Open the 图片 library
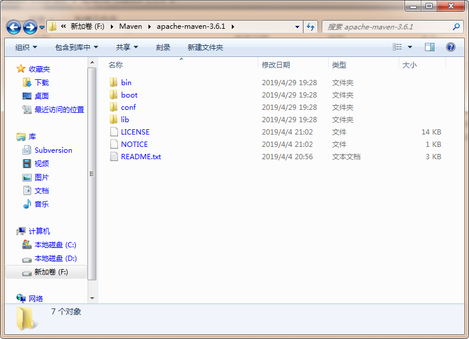This screenshot has width=469, height=339. (42, 177)
